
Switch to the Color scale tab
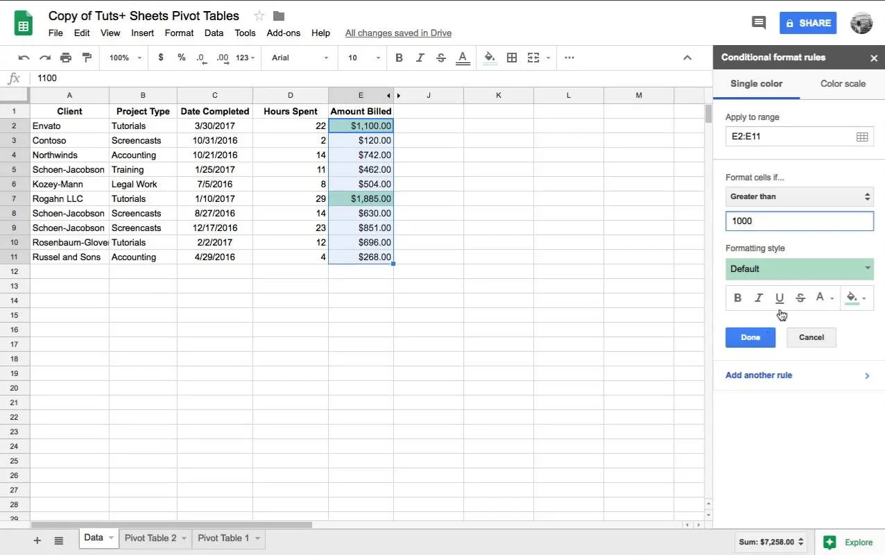click(843, 84)
